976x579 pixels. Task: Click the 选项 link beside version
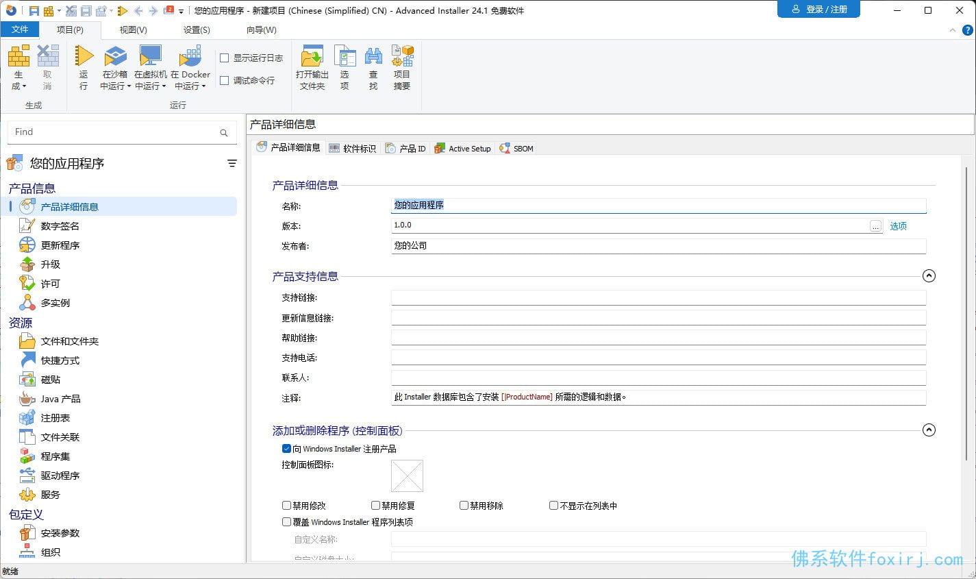tap(898, 225)
